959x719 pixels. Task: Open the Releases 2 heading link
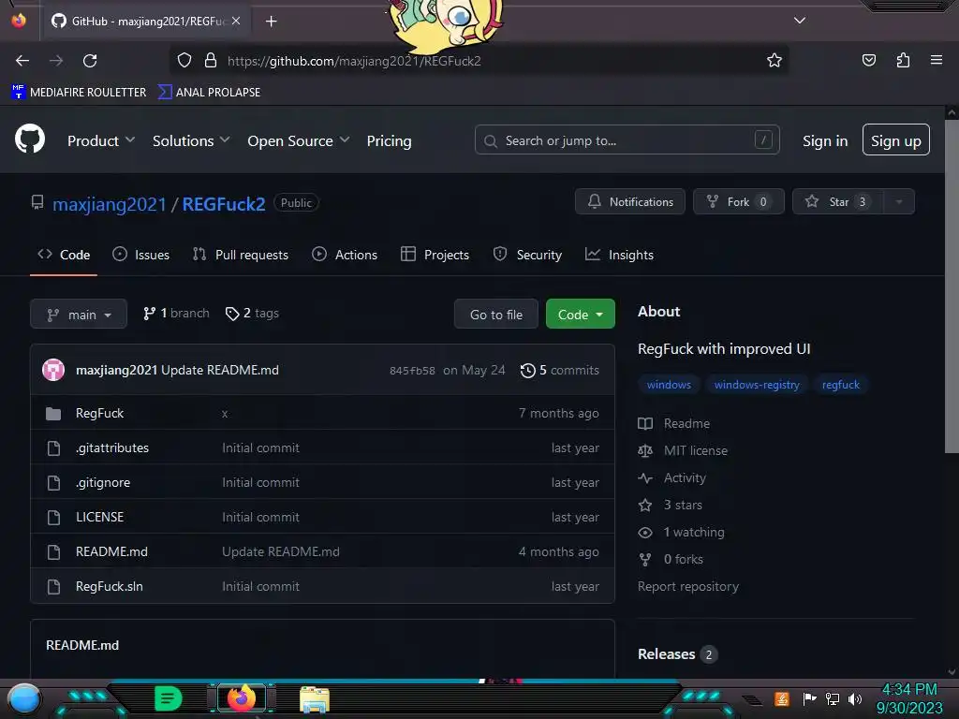pos(677,654)
